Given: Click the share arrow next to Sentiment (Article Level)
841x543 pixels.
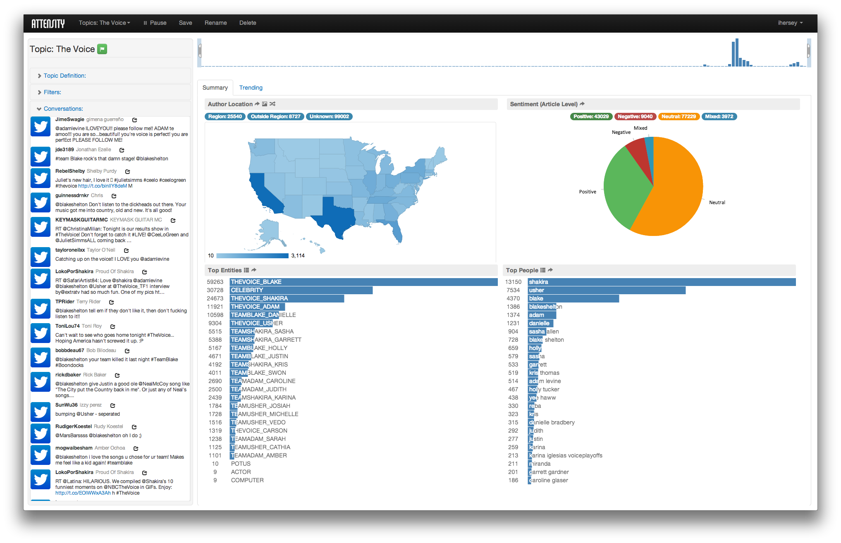Looking at the screenshot, I should pyautogui.click(x=582, y=104).
